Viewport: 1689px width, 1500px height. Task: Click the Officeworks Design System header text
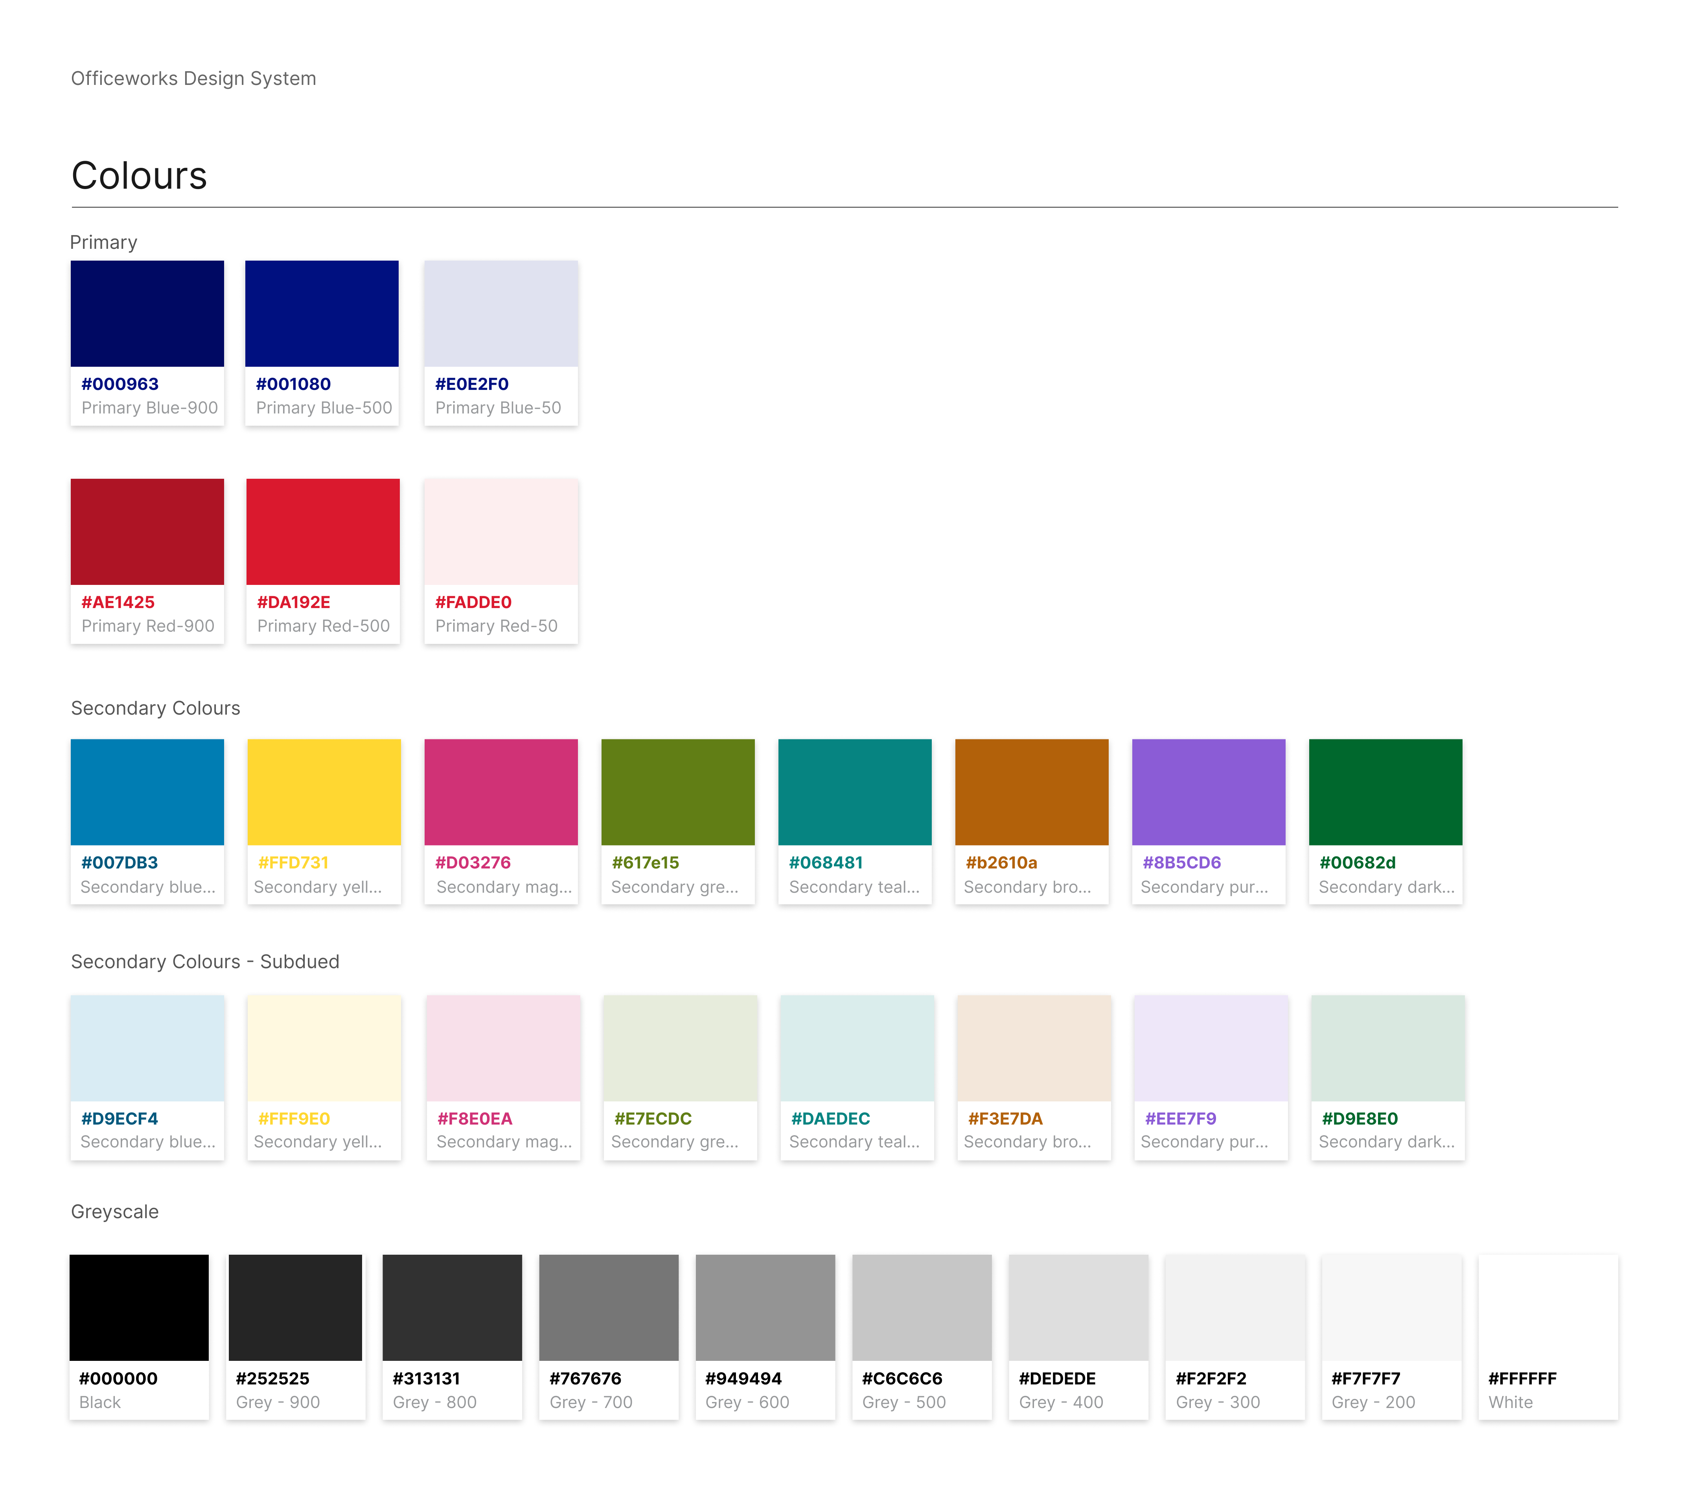point(193,78)
